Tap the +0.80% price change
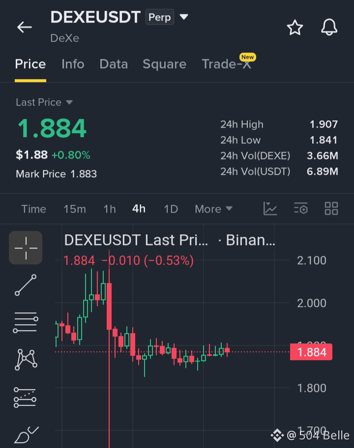Image resolution: width=354 pixels, height=448 pixels. click(71, 155)
